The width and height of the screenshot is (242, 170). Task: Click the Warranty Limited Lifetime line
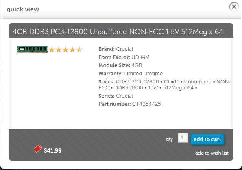(x=131, y=74)
